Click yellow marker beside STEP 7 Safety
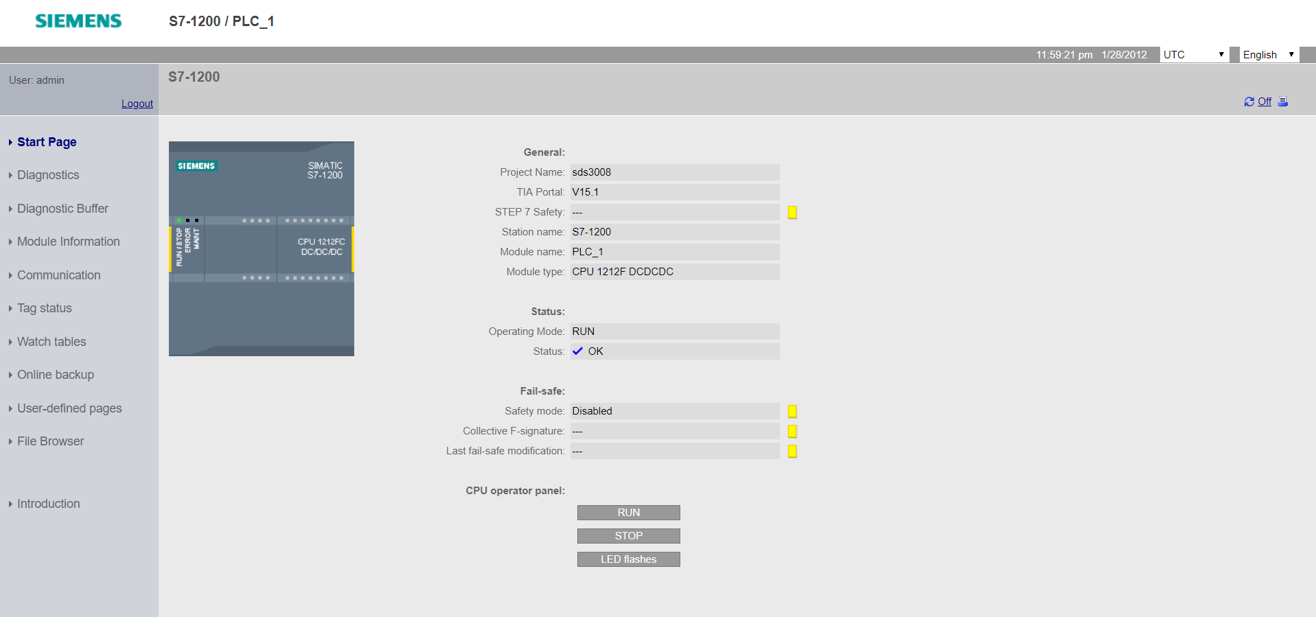 792,212
